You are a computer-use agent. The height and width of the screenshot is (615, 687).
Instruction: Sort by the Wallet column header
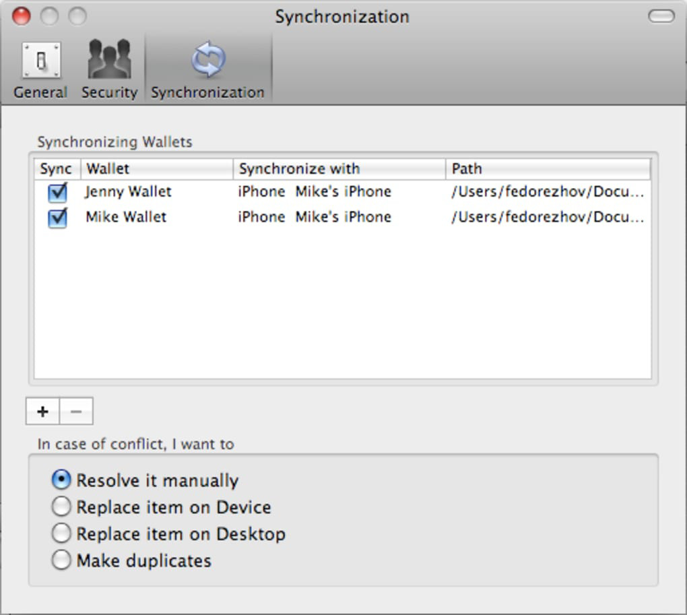point(156,168)
